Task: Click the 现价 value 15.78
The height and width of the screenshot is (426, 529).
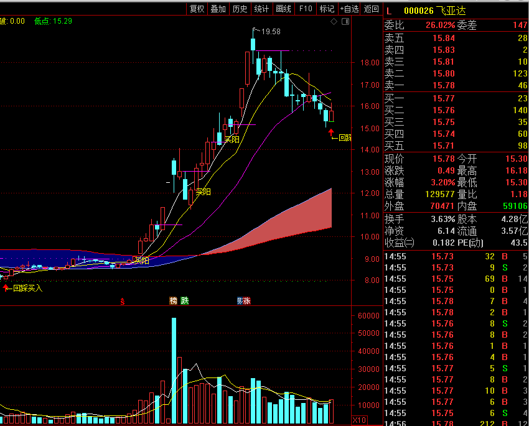Action: [x=444, y=159]
